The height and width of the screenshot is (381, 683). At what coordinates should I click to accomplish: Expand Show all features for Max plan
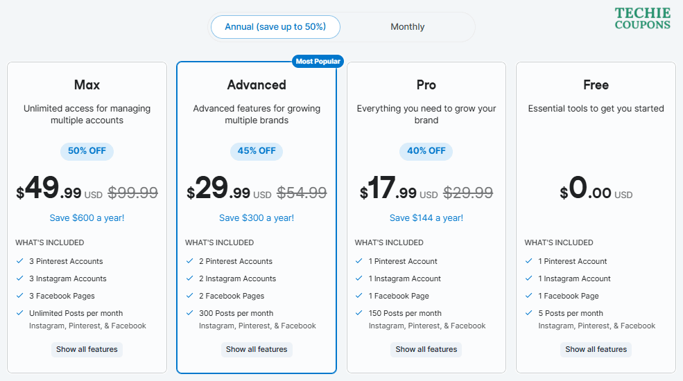87,349
